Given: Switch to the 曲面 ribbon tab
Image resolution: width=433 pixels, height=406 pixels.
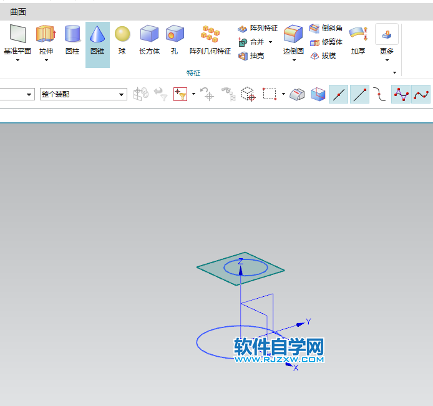Looking at the screenshot, I should pos(18,12).
